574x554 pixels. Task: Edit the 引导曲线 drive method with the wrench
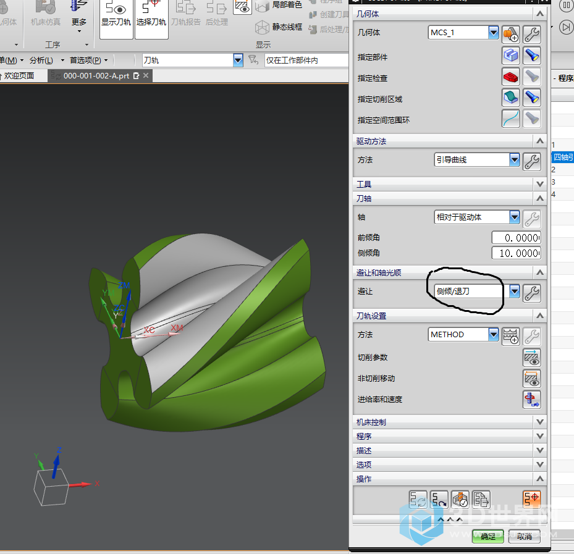coord(531,161)
